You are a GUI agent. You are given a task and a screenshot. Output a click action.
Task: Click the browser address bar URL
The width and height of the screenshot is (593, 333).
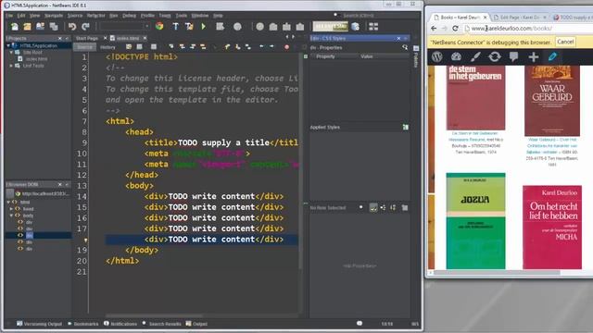pos(511,29)
